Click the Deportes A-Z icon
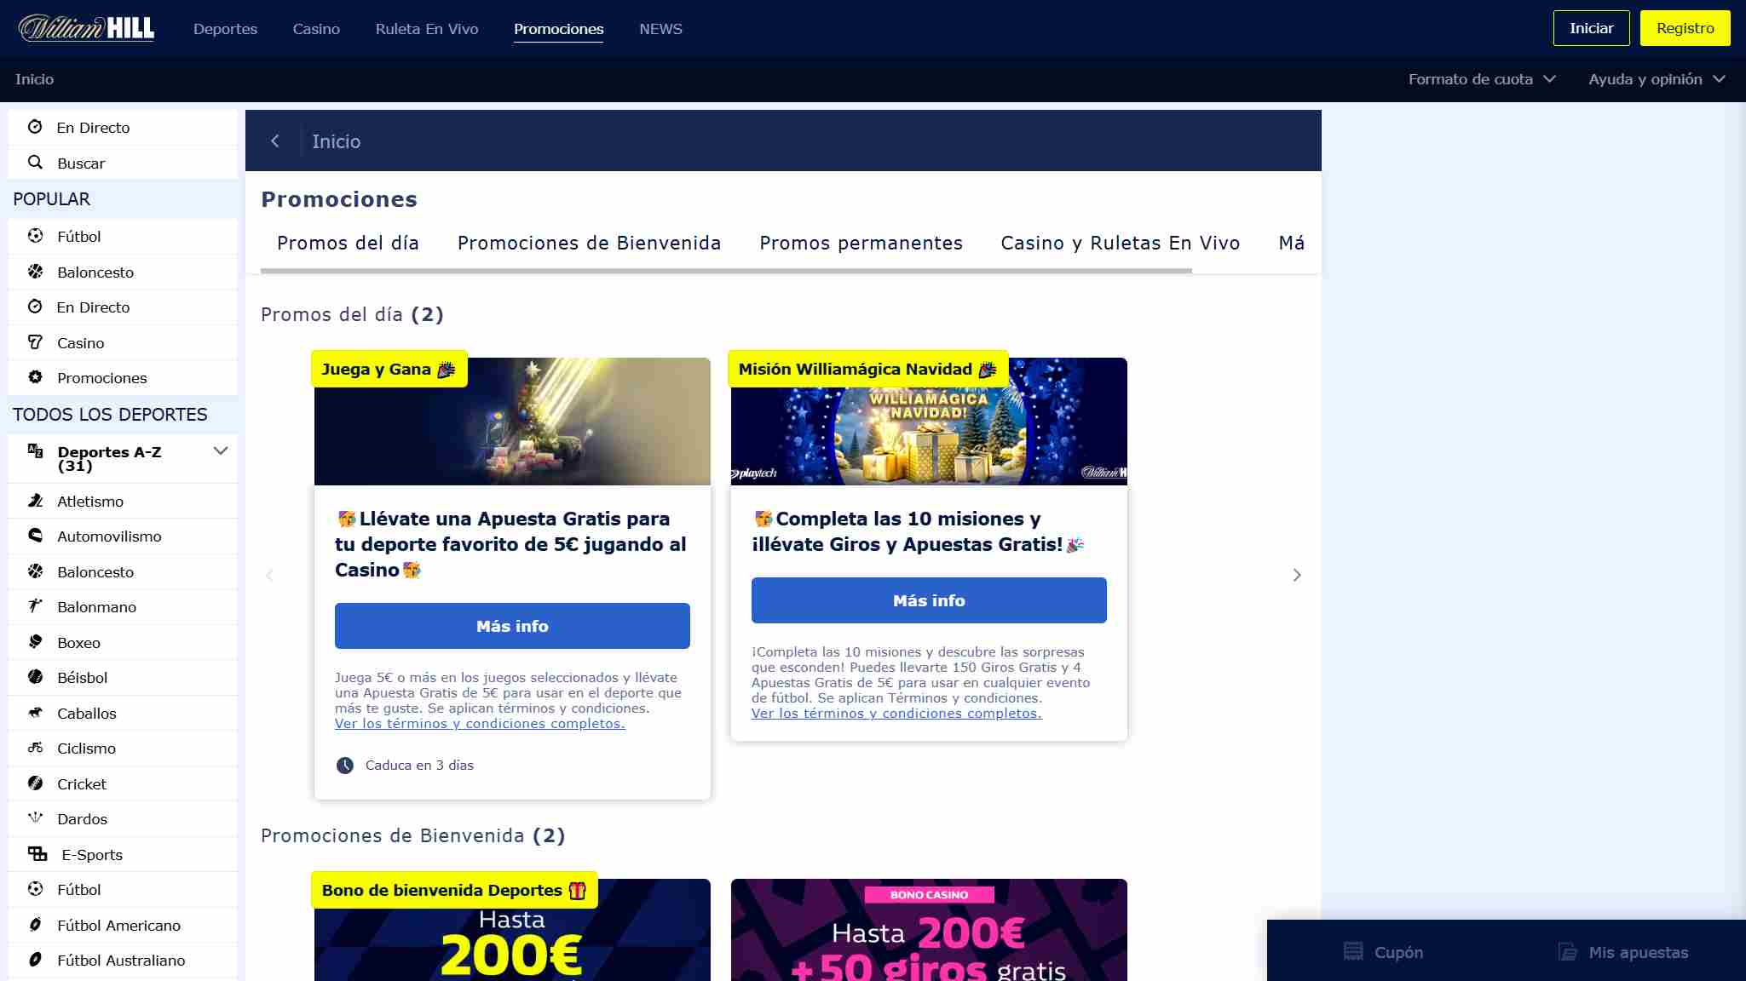This screenshot has height=981, width=1746. pos(35,450)
